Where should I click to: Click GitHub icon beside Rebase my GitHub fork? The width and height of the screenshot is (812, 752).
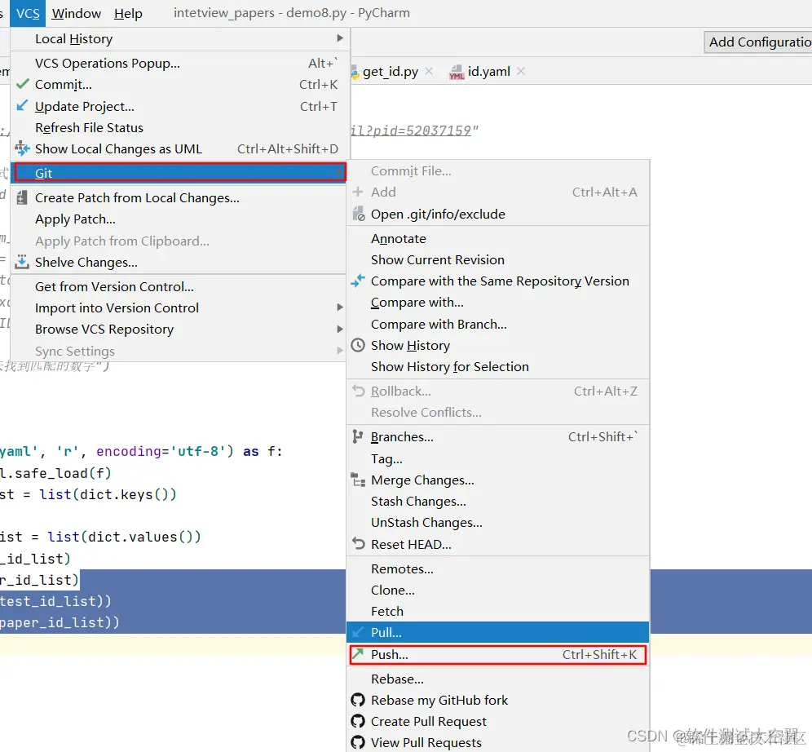click(358, 700)
